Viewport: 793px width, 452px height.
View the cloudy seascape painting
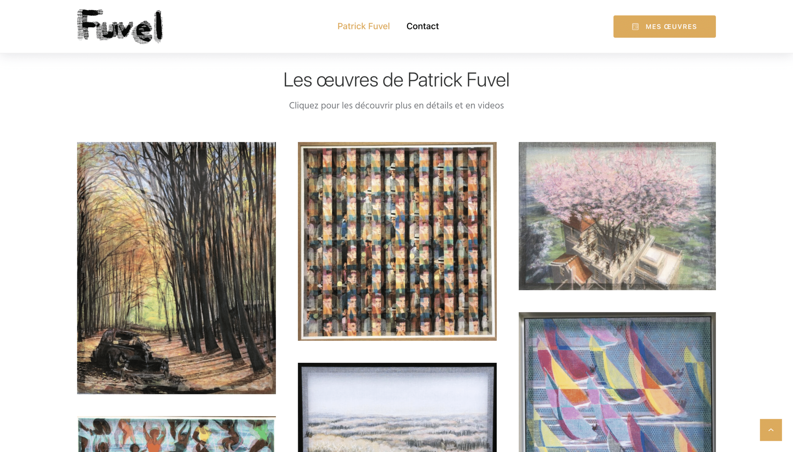coord(397,408)
